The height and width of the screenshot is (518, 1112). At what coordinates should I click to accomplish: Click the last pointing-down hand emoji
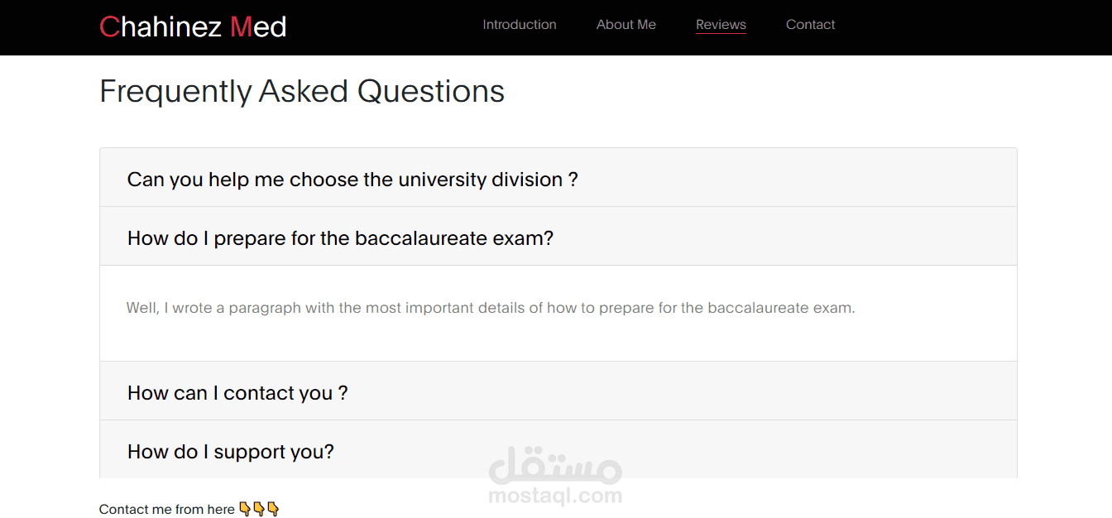pos(273,509)
